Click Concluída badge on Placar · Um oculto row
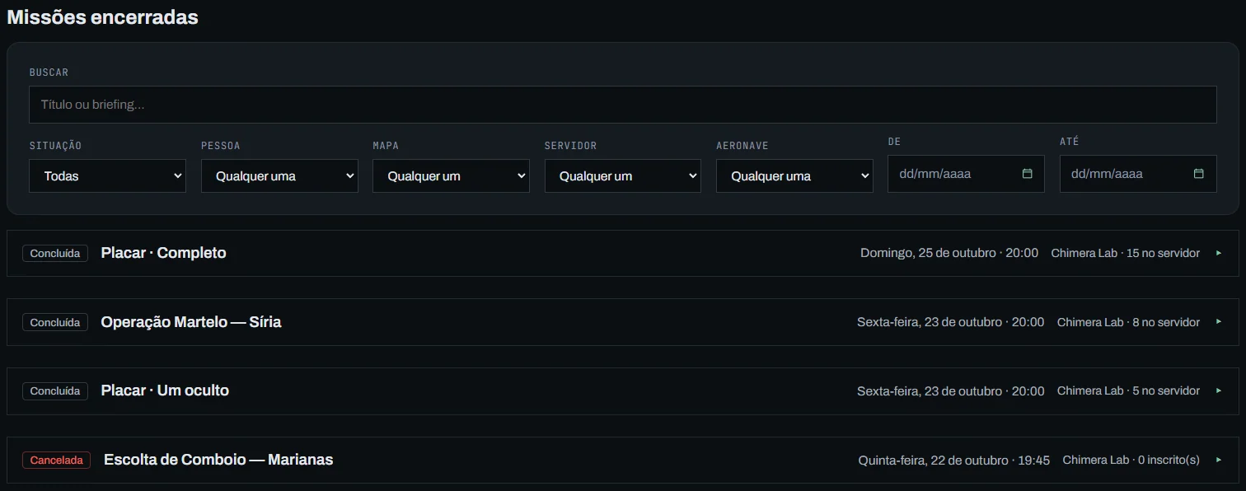 tap(55, 390)
